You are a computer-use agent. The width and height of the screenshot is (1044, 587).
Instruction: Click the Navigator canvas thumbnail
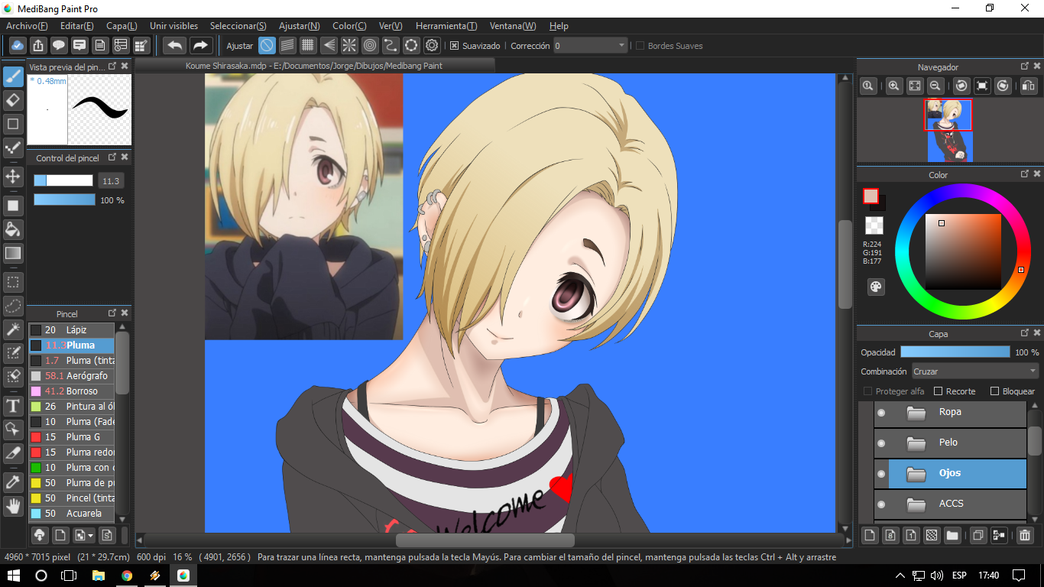950,131
